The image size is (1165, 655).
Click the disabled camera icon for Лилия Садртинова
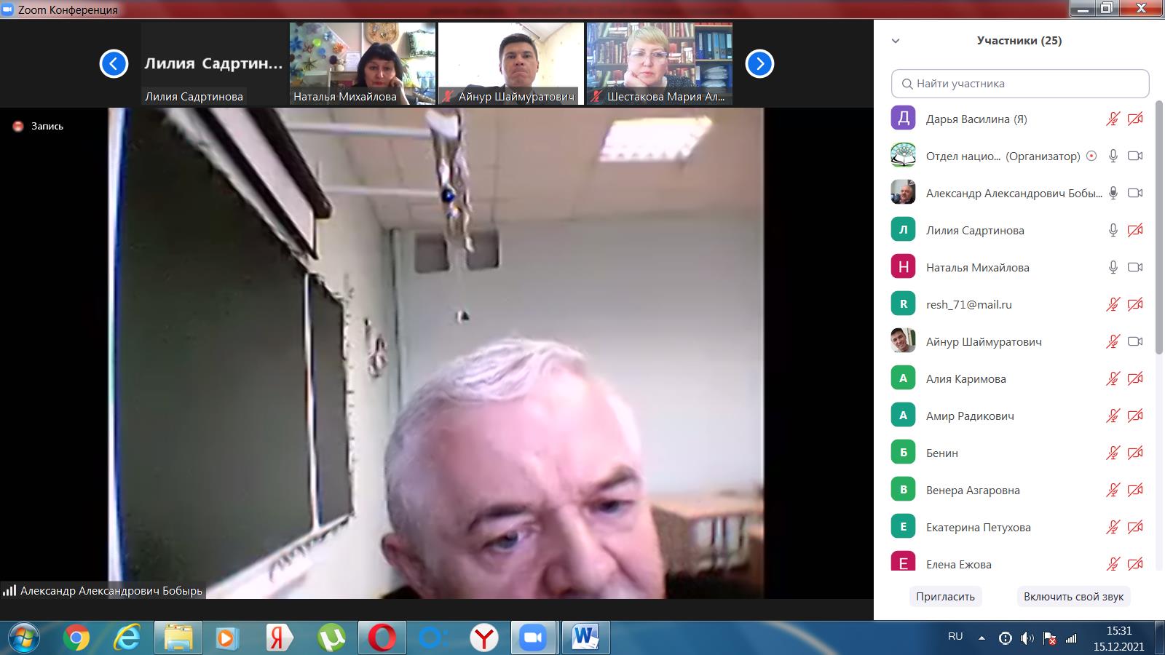(x=1134, y=230)
